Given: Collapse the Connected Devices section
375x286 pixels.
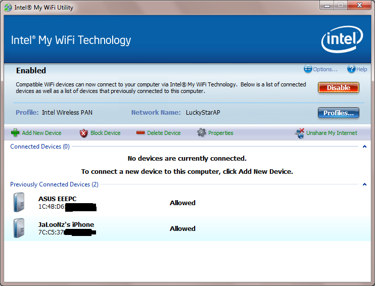Looking at the screenshot, I should [364, 147].
